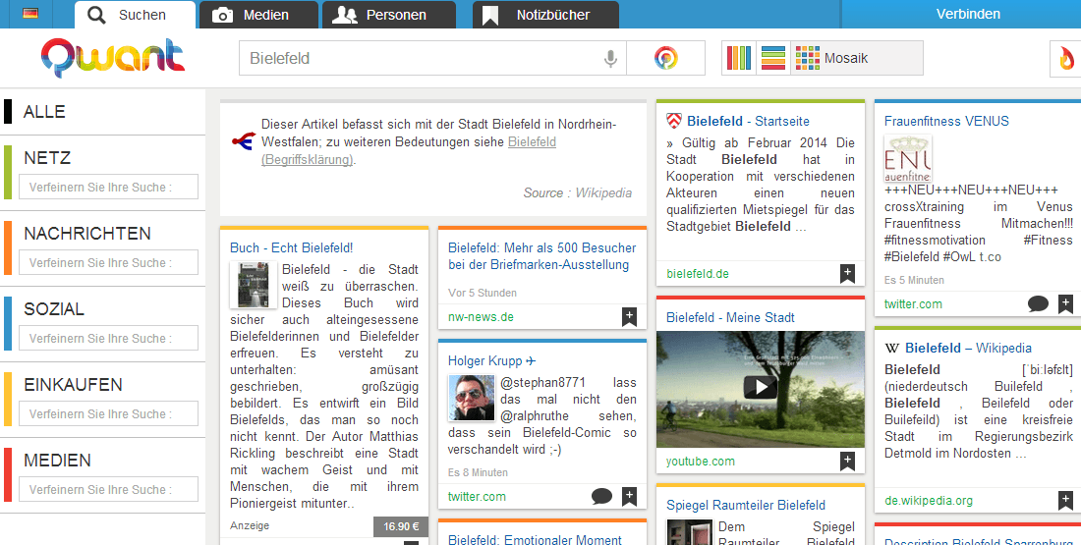This screenshot has height=545, width=1081.
Task: Open the bielefeld.de link
Action: tap(698, 274)
